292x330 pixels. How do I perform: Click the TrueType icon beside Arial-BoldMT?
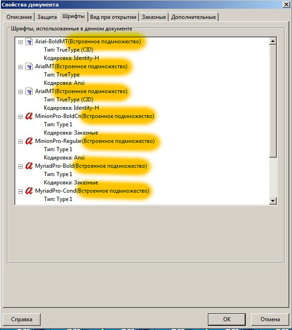click(x=29, y=41)
